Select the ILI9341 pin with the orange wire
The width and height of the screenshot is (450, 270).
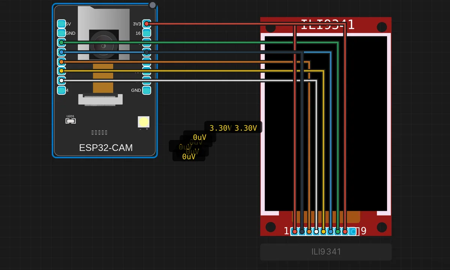[x=309, y=231]
